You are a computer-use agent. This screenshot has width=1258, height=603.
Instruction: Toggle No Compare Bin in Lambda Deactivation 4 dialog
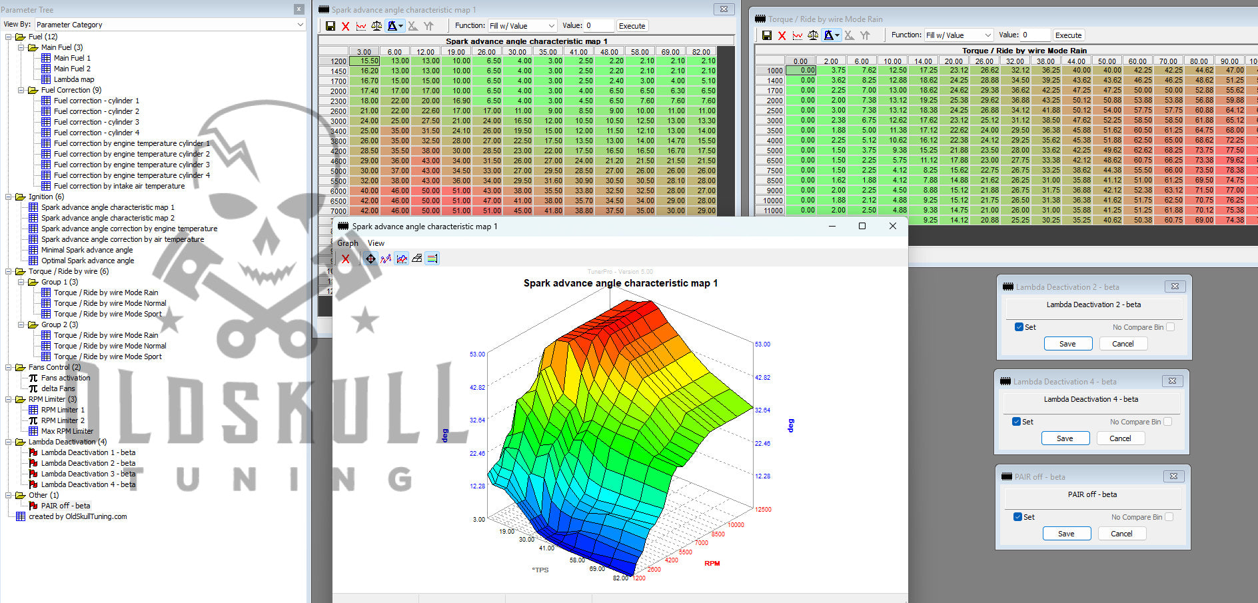[1168, 422]
